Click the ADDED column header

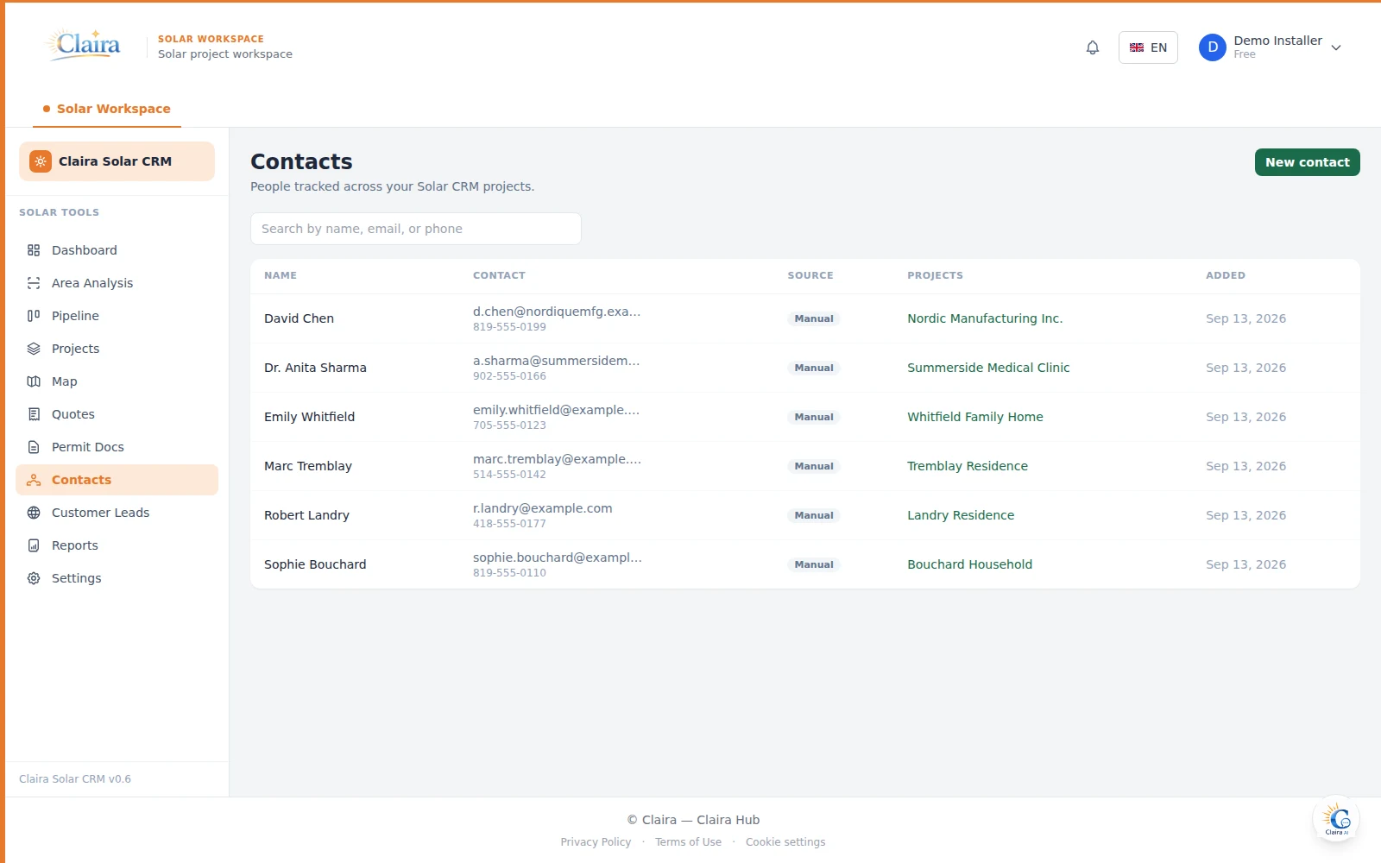point(1226,275)
